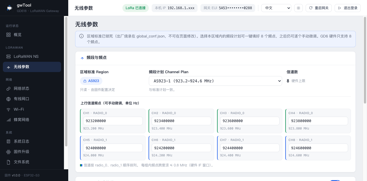This screenshot has width=367, height=181.
Task: Click the 与标准计划一致 hint text
Action: click(x=162, y=90)
